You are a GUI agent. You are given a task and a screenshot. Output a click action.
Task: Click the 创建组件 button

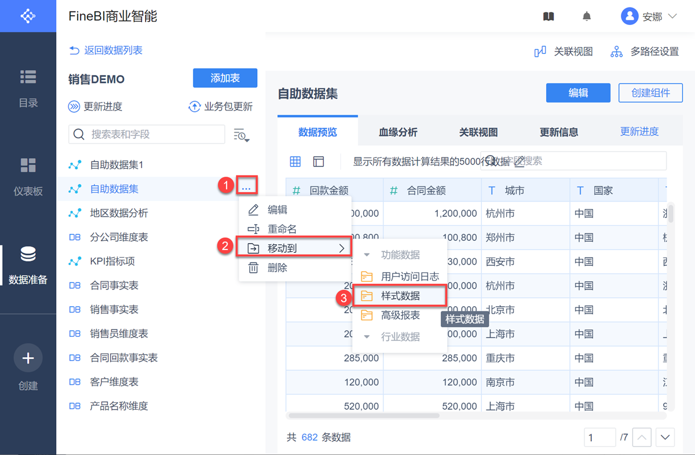point(650,93)
